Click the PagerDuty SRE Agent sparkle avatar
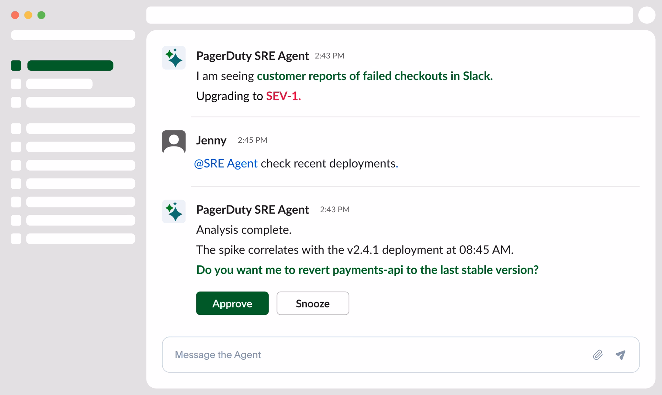The image size is (662, 395). coord(174,57)
